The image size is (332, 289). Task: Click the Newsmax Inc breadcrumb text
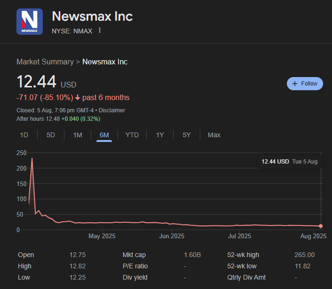click(x=105, y=62)
